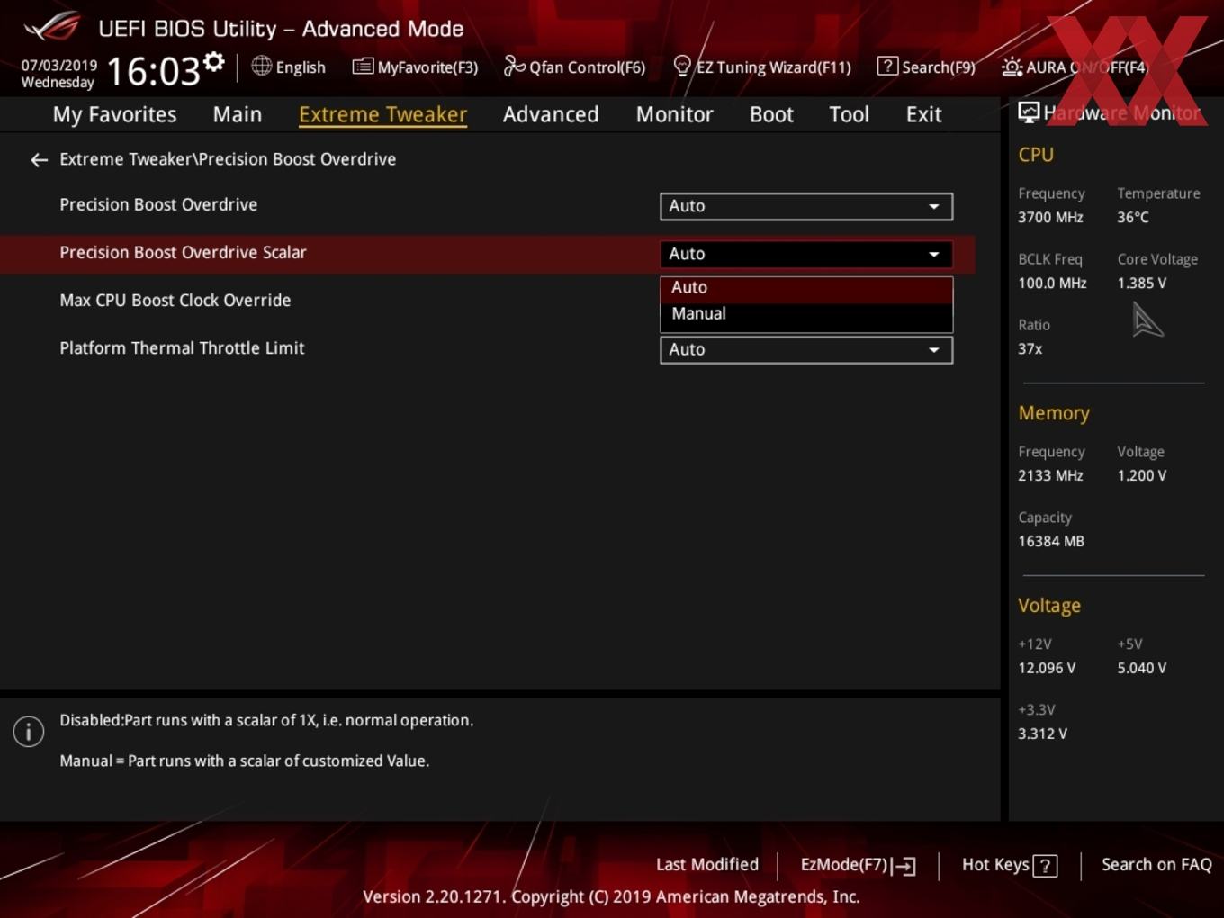Viewport: 1224px width, 918px height.
Task: Choose Auto in the open dropdown list
Action: pos(806,288)
